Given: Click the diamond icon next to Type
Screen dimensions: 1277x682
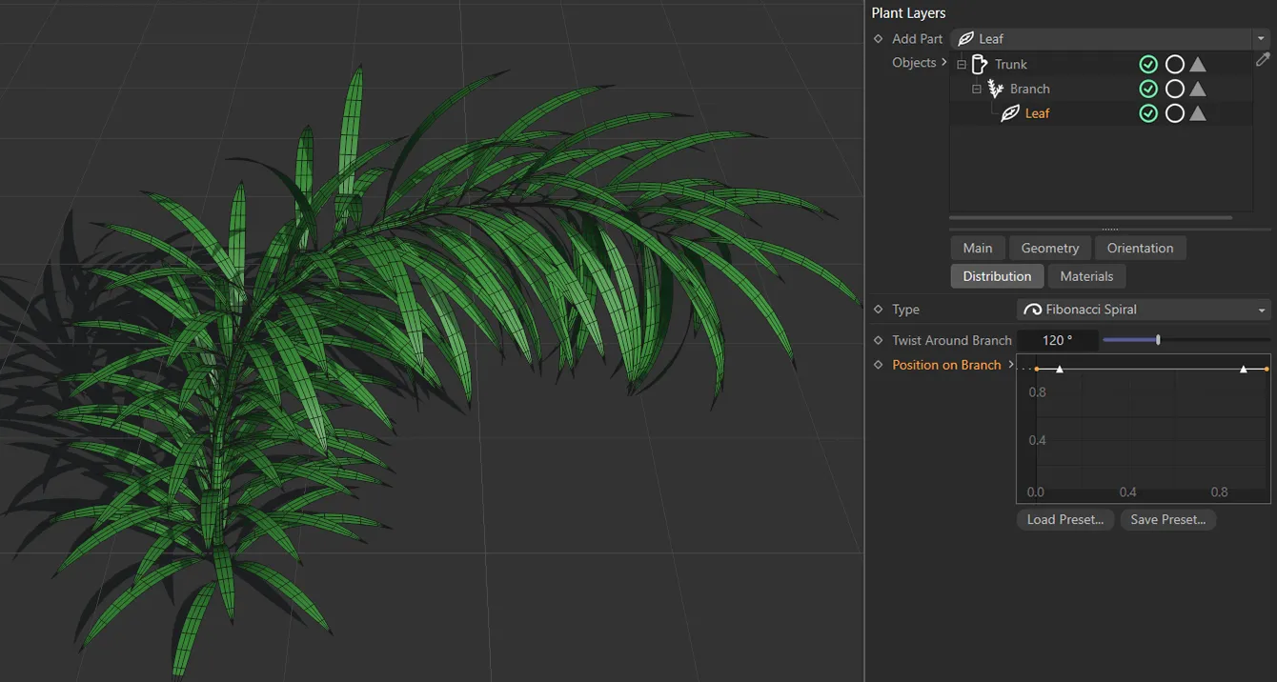Looking at the screenshot, I should pos(878,309).
